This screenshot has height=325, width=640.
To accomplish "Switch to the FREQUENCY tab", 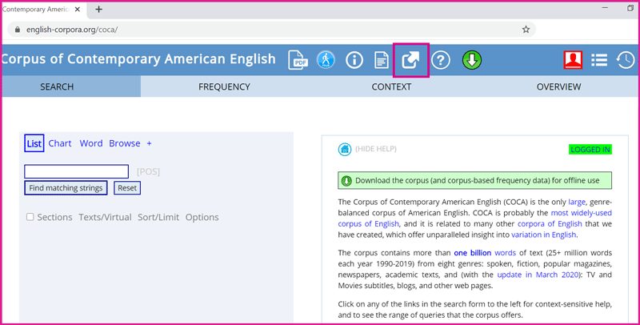I will 224,86.
